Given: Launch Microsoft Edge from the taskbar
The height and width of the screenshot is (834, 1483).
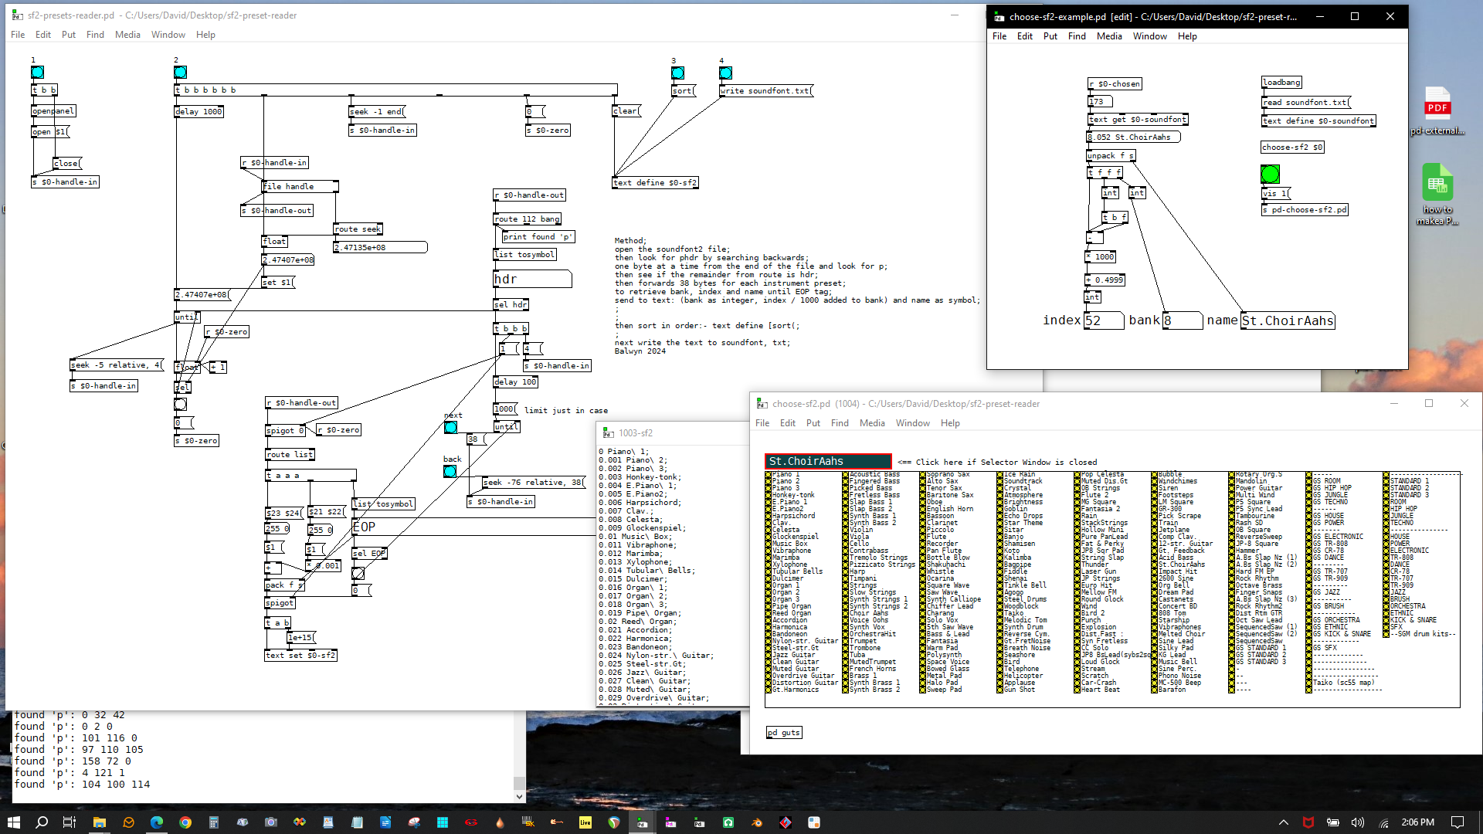Looking at the screenshot, I should coord(157,822).
